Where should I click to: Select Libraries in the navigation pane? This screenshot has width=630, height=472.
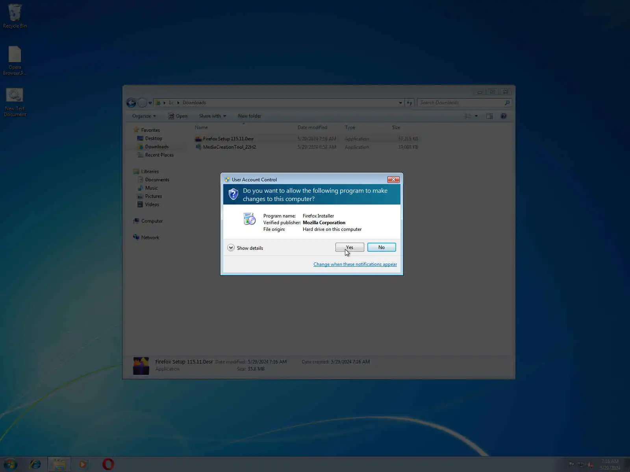click(150, 171)
